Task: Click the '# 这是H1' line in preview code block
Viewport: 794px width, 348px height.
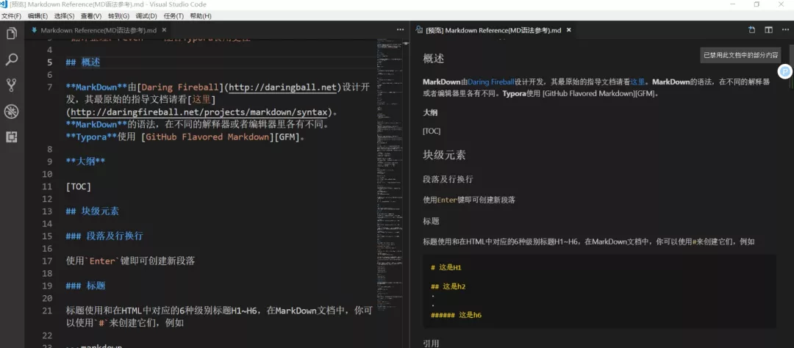Action: point(446,267)
